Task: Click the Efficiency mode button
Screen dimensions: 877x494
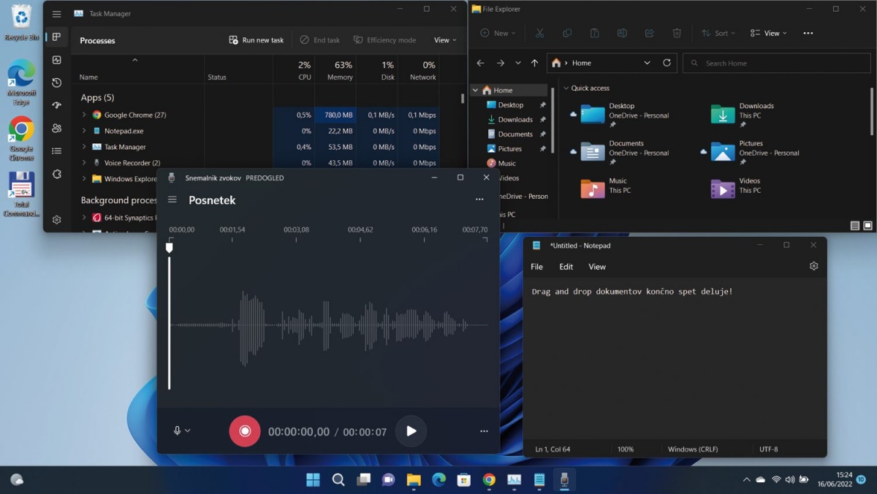Action: [x=384, y=40]
